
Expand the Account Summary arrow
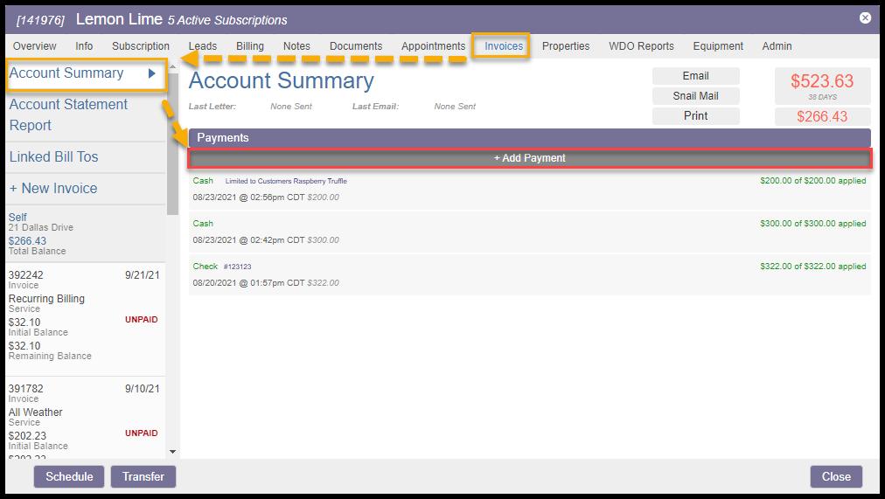pyautogui.click(x=152, y=74)
